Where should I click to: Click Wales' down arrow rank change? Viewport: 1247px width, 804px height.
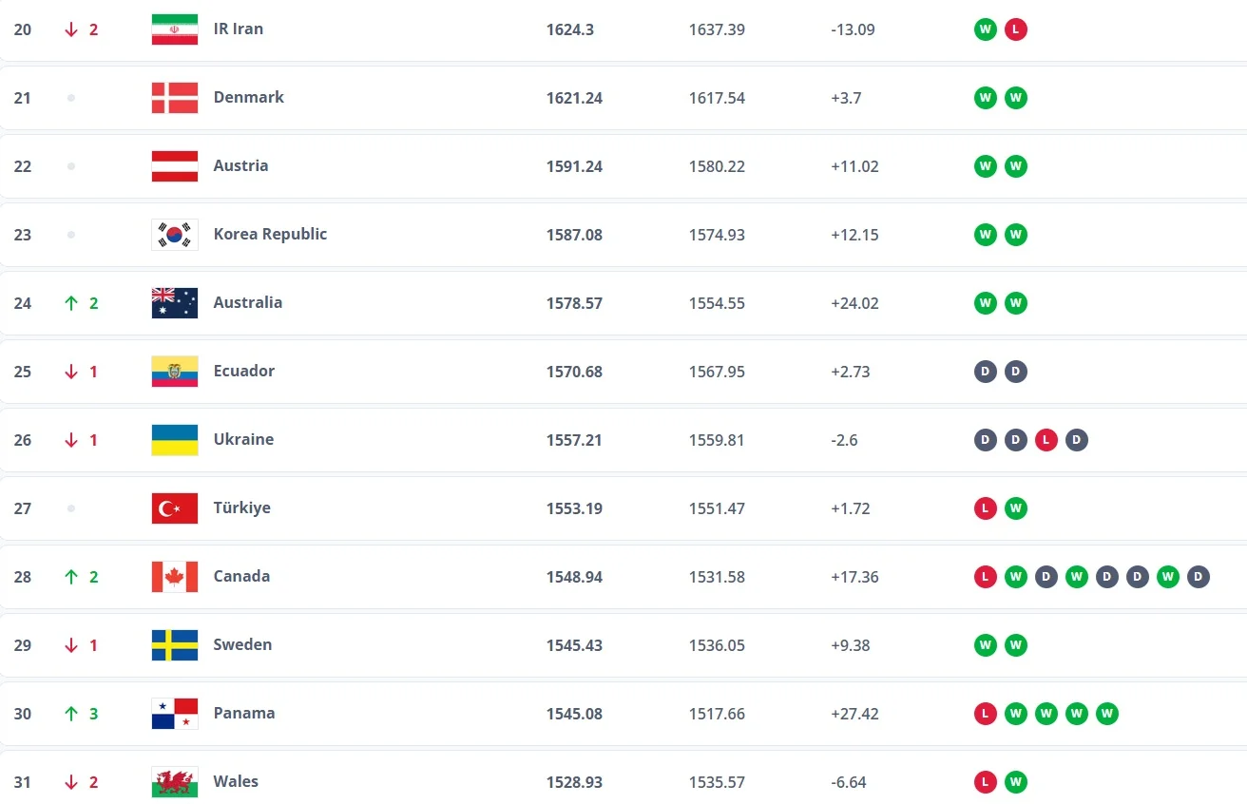71,782
